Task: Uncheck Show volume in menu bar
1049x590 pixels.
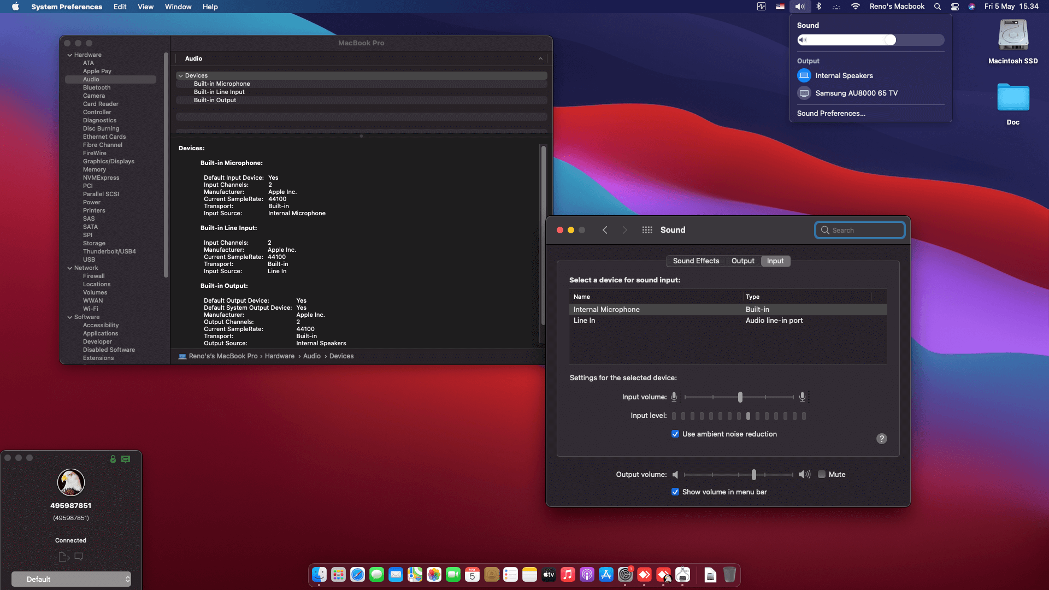Action: pos(675,492)
